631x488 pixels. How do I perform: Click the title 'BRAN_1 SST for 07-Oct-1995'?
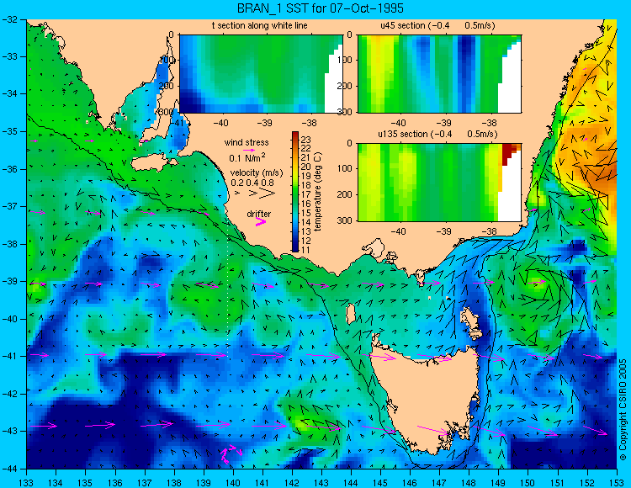click(320, 8)
